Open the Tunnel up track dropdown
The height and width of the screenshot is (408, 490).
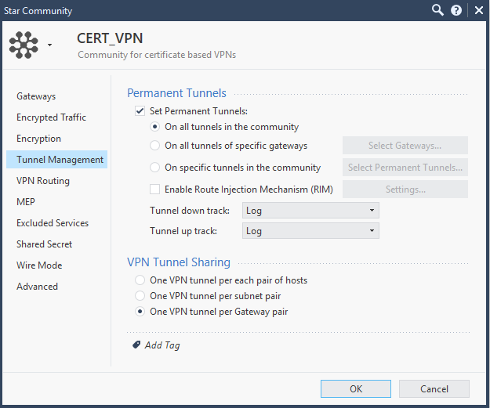tap(310, 231)
